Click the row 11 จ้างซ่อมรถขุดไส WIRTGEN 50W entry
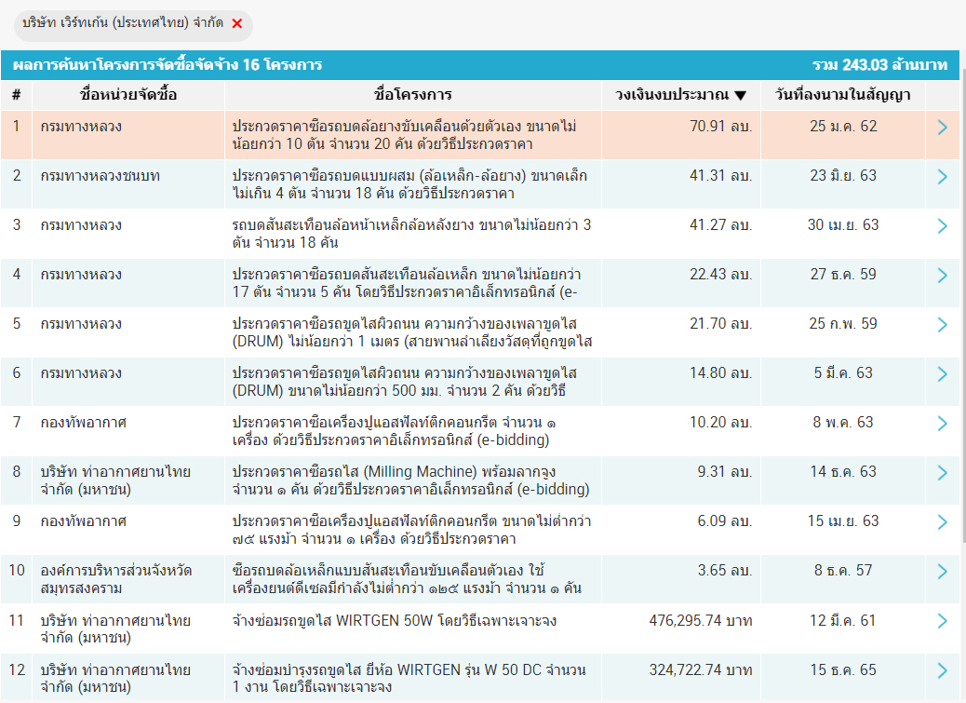 coord(394,621)
